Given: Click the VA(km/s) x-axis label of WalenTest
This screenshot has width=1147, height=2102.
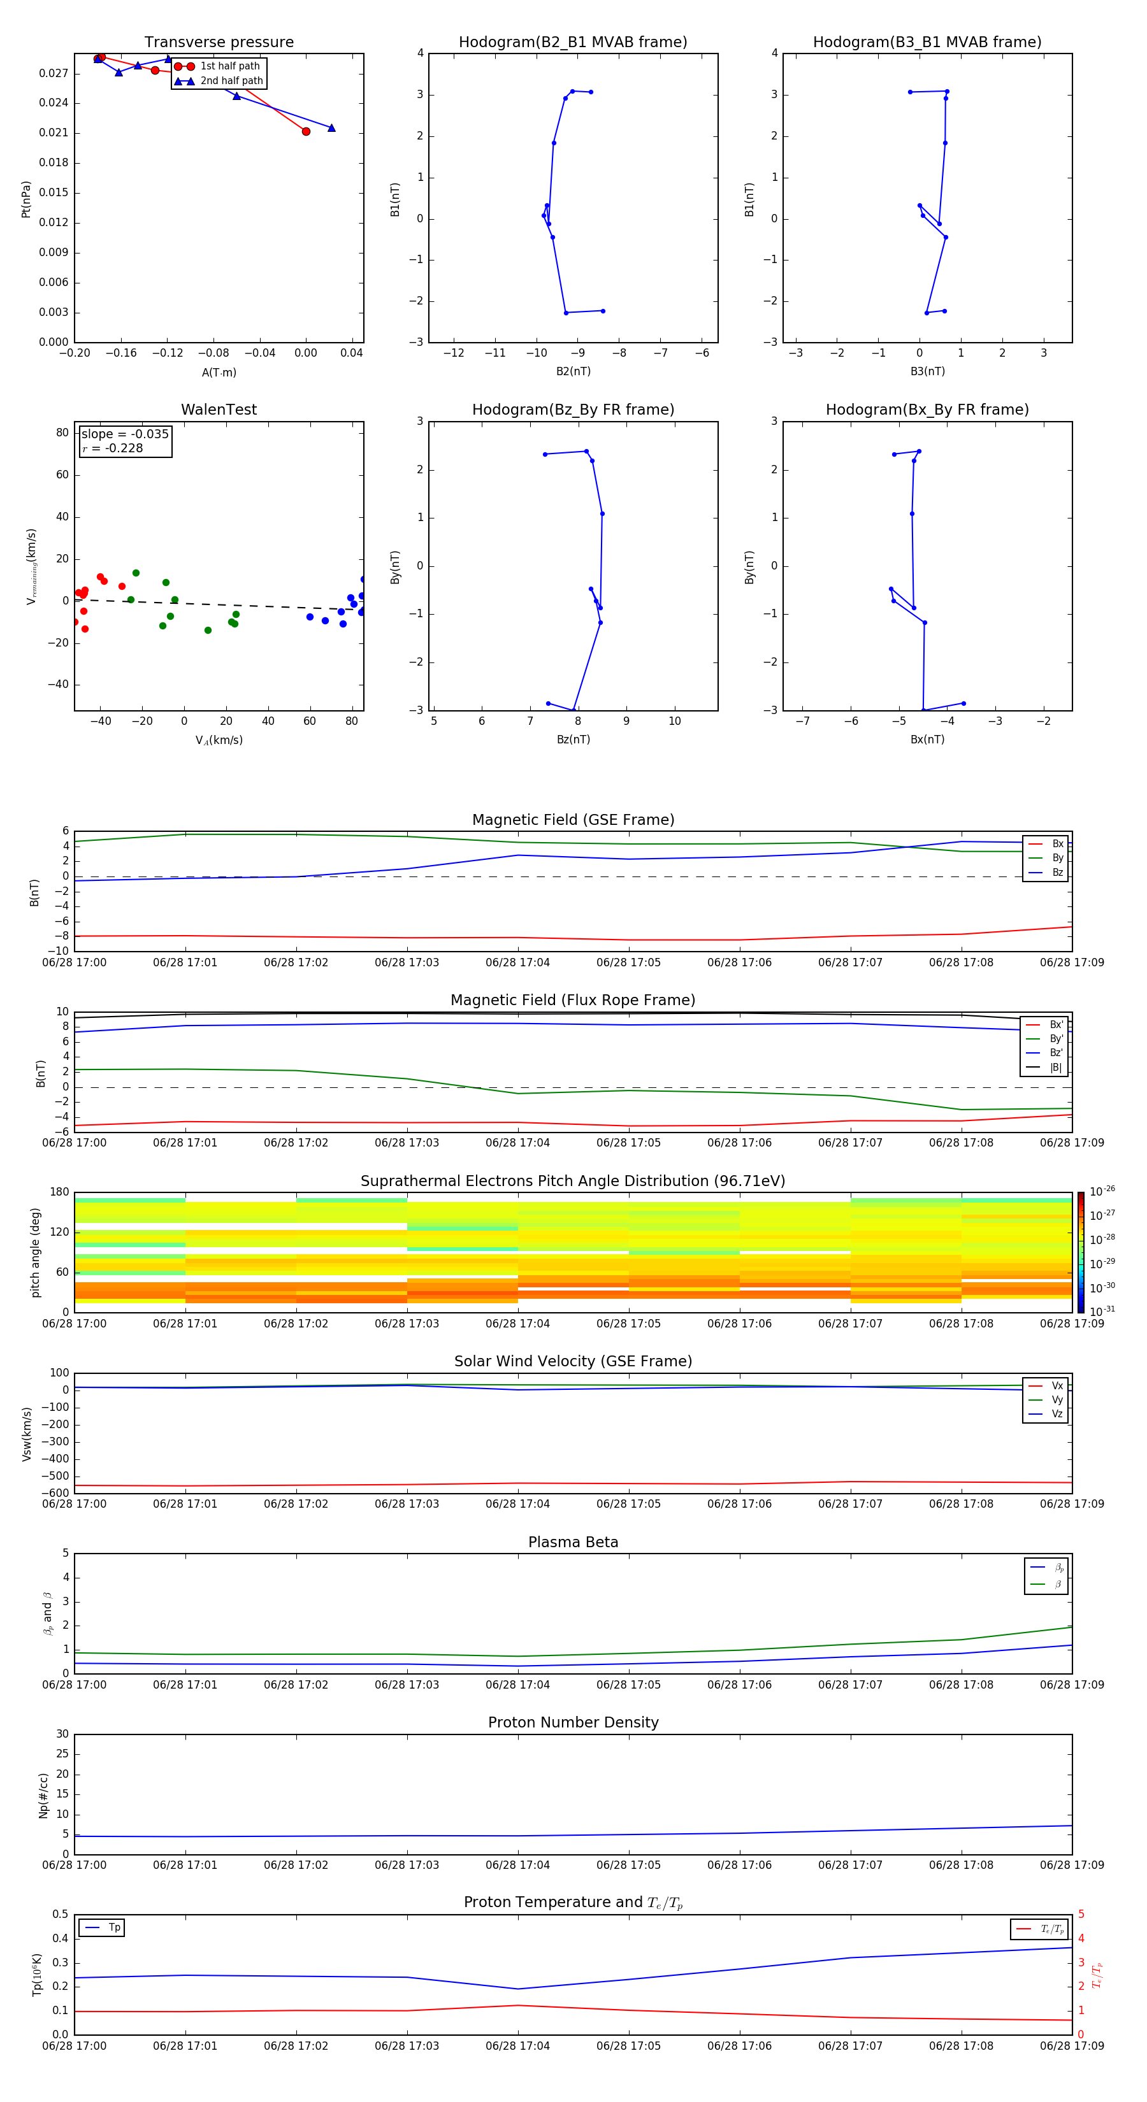Looking at the screenshot, I should pyautogui.click(x=219, y=740).
